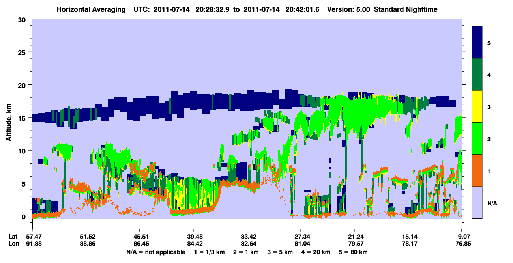513x263 pixels.
Task: Click the lavender N/A colorbar segment
Action: (477, 202)
